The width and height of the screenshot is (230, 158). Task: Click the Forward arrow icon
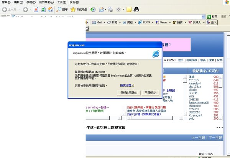[25, 10]
